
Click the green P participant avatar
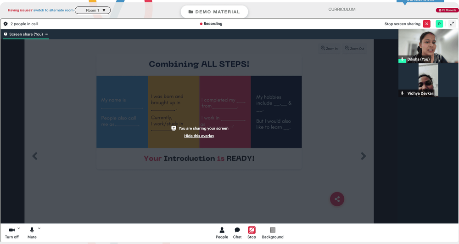tap(439, 24)
